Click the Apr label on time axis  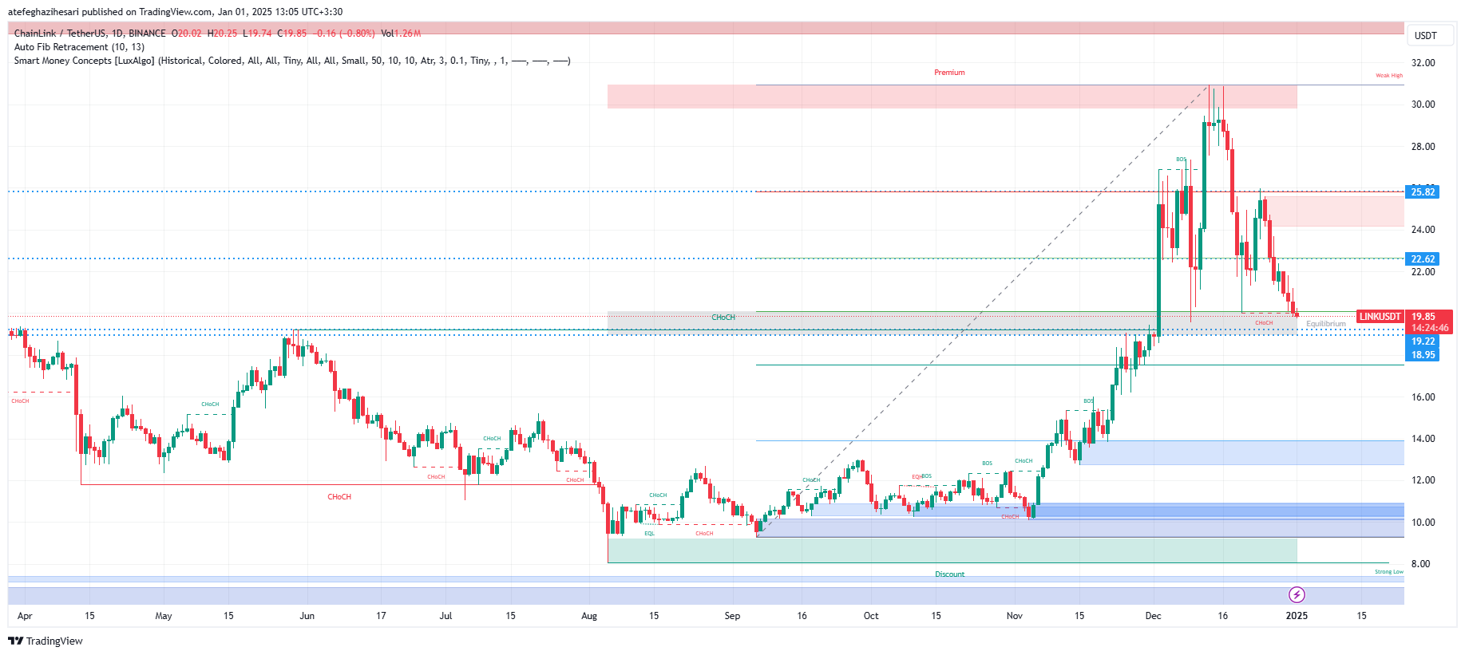click(25, 616)
